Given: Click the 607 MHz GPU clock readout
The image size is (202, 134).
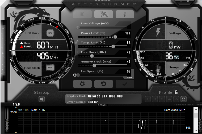Looking at the screenshot, I should (48, 45).
